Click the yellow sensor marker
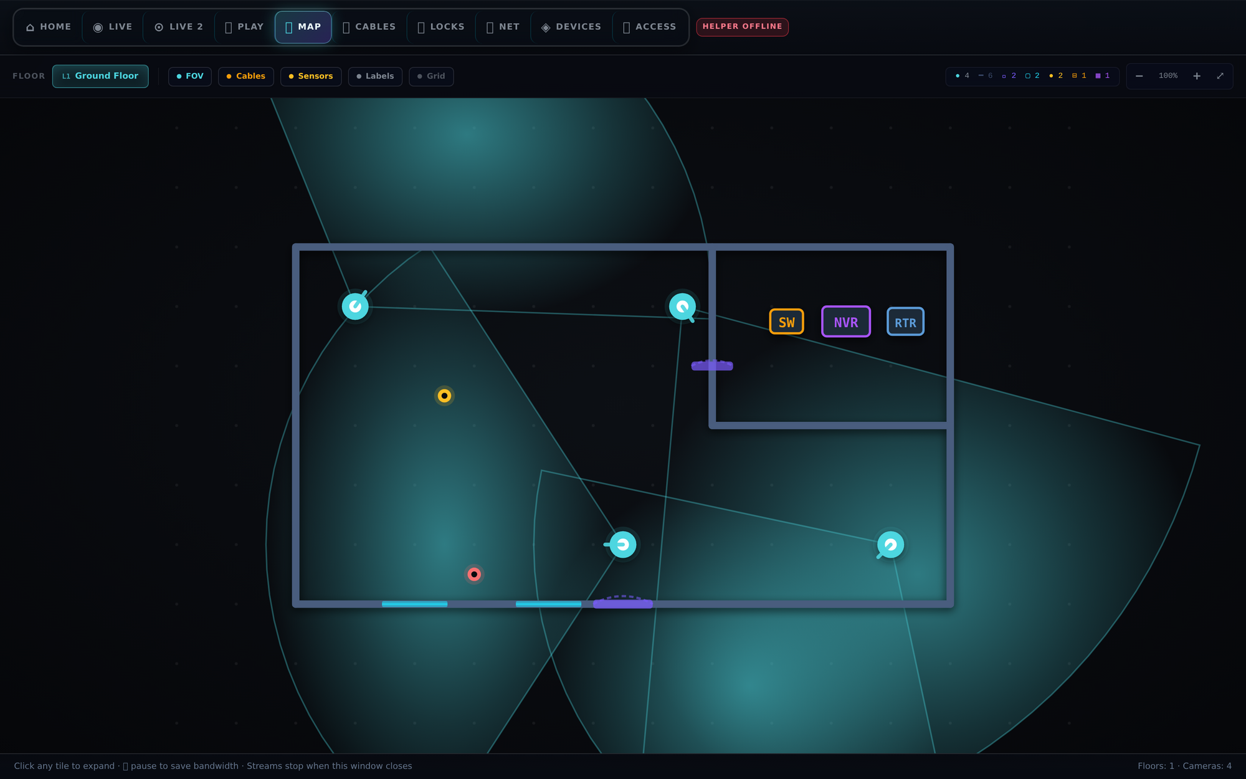The width and height of the screenshot is (1246, 779). 444,396
